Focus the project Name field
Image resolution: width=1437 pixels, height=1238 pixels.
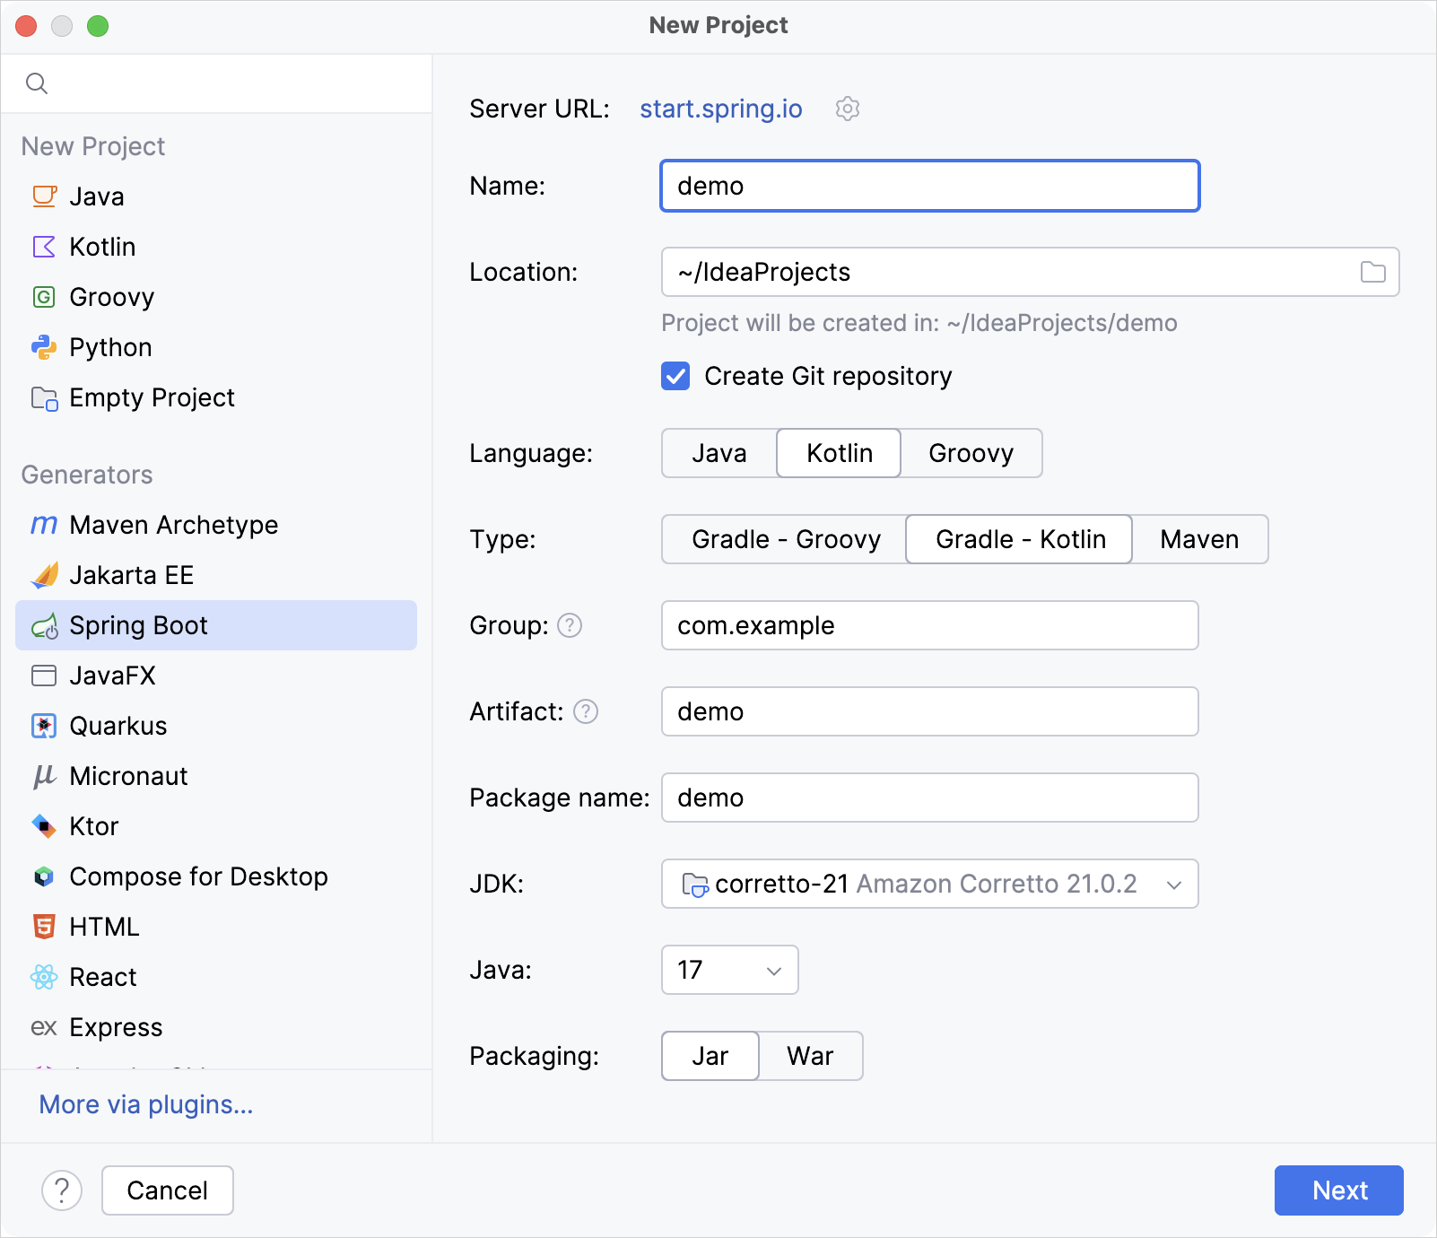point(930,186)
